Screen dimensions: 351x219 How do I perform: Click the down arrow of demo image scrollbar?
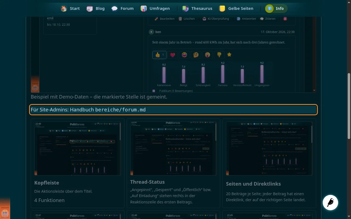(314, 91)
